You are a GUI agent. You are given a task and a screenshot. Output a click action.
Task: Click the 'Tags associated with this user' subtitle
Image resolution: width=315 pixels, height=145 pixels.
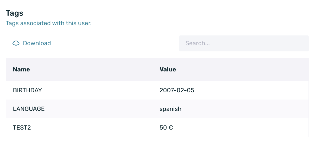(49, 23)
